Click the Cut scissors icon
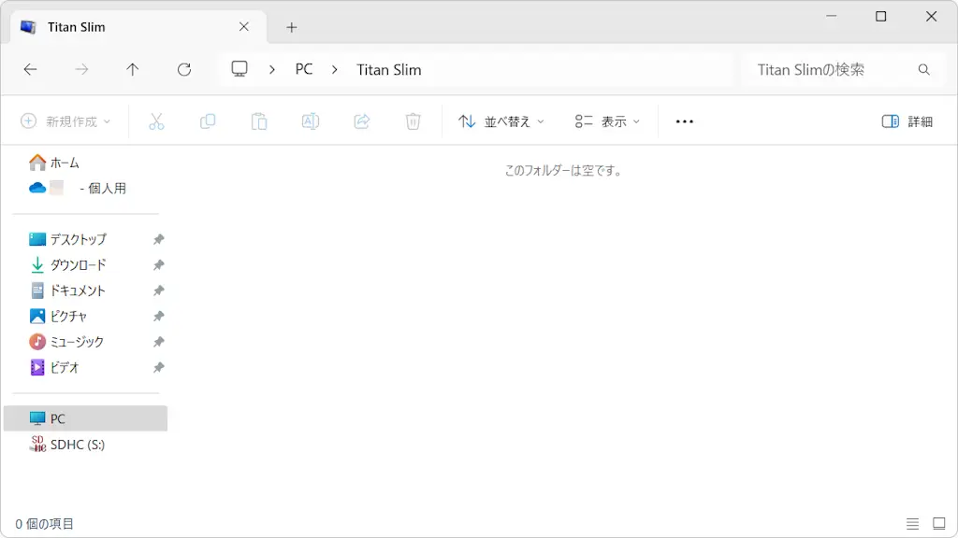 click(156, 121)
